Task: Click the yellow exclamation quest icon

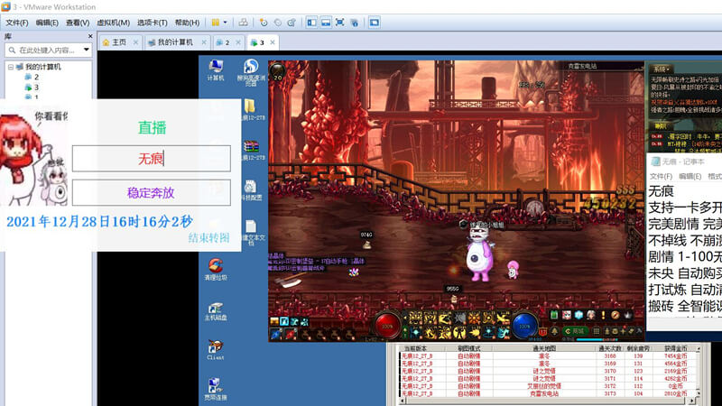Action: click(x=603, y=315)
